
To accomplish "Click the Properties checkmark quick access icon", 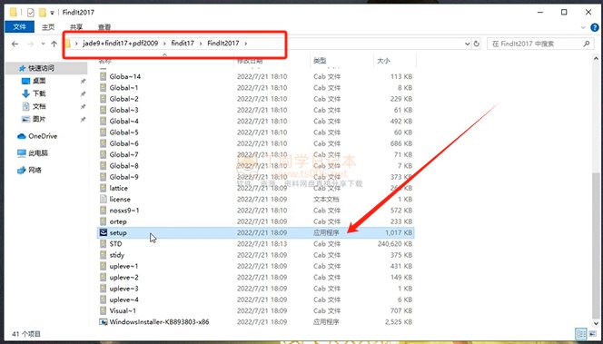I will (x=30, y=13).
